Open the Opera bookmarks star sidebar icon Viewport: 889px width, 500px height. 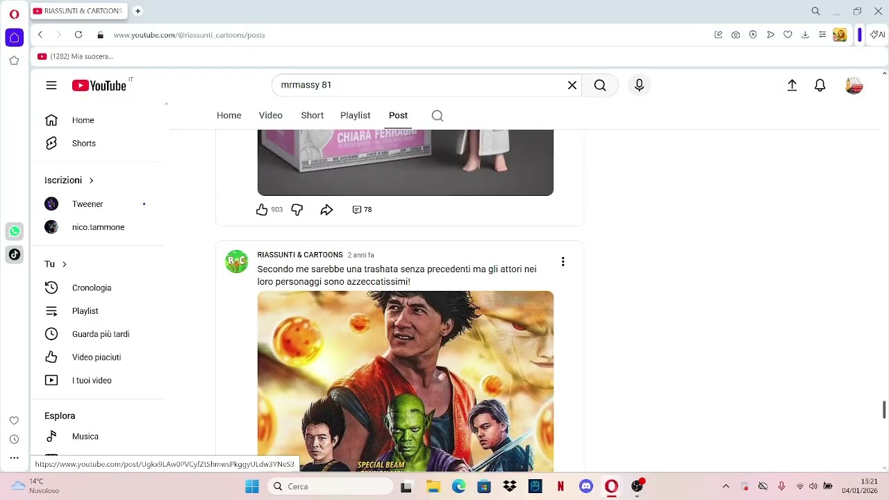click(x=14, y=60)
